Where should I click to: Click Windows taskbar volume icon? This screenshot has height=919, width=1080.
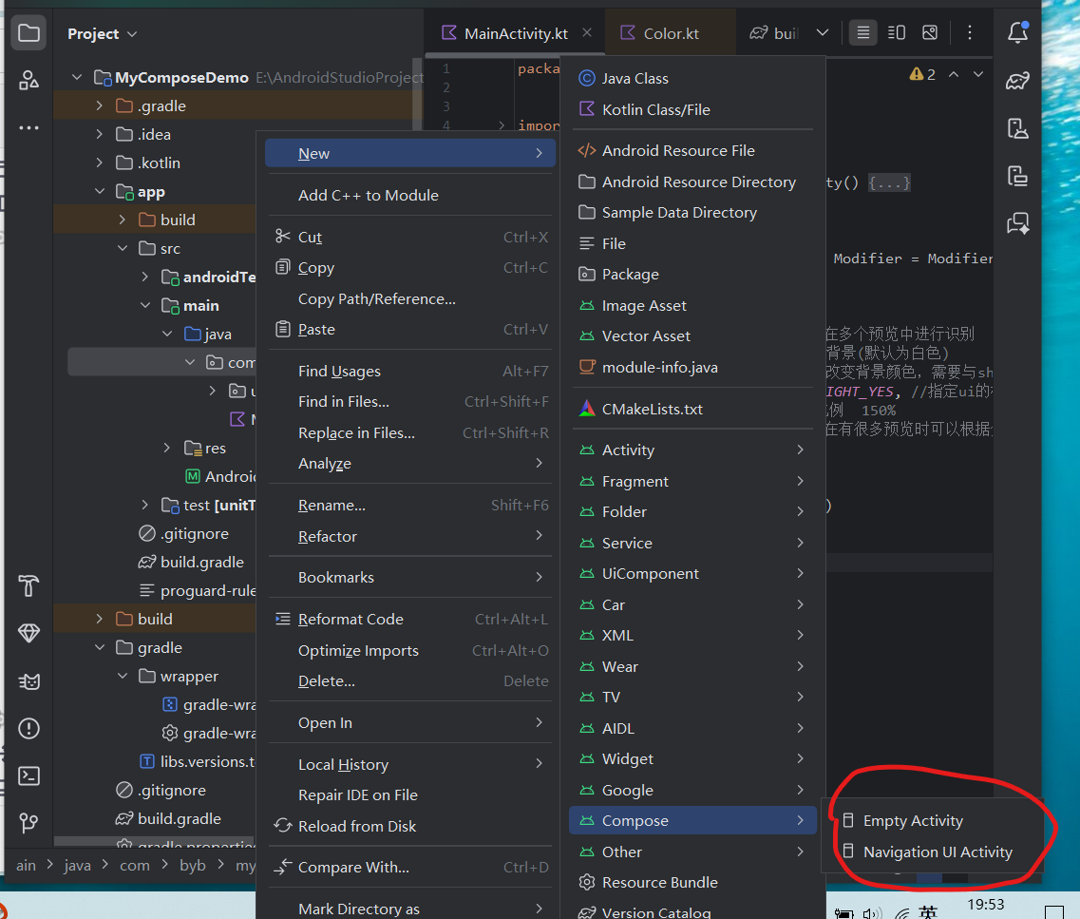tap(871, 912)
